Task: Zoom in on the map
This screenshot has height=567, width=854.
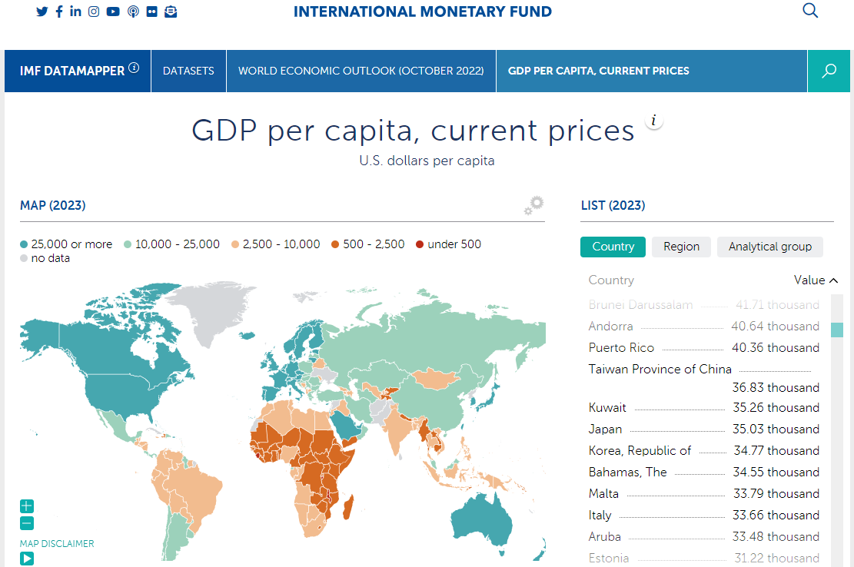Action: (x=27, y=506)
